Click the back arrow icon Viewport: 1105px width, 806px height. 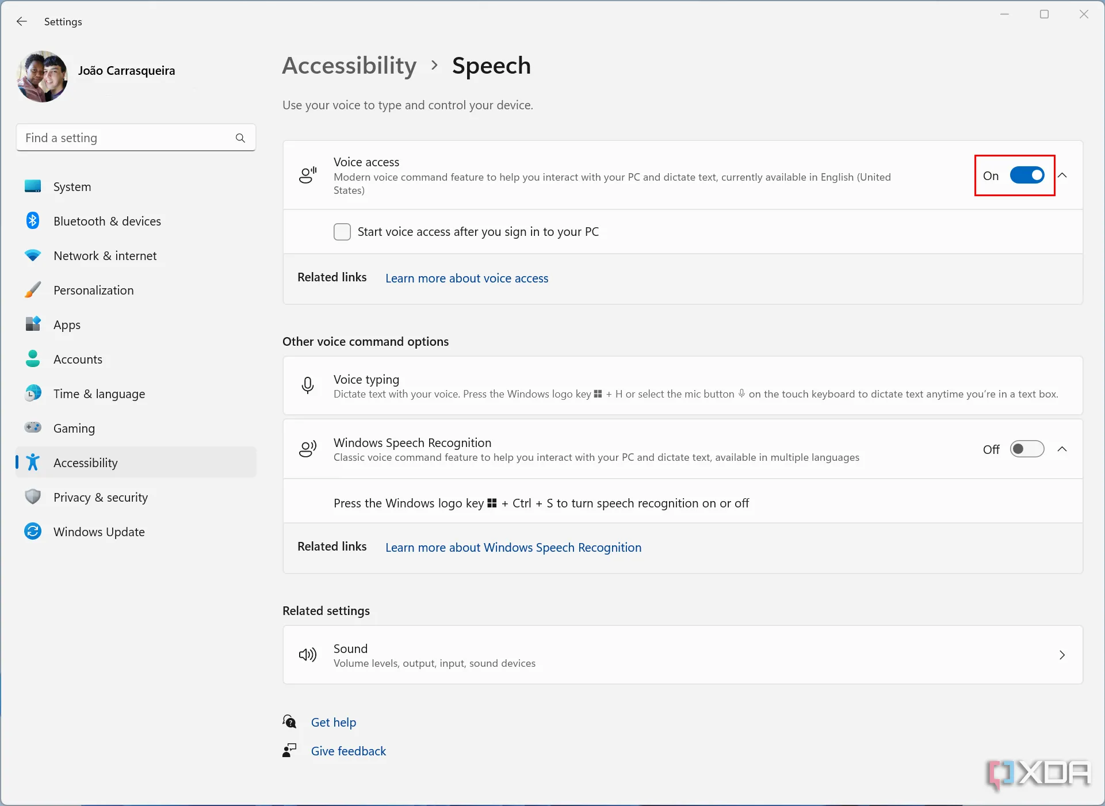click(22, 21)
